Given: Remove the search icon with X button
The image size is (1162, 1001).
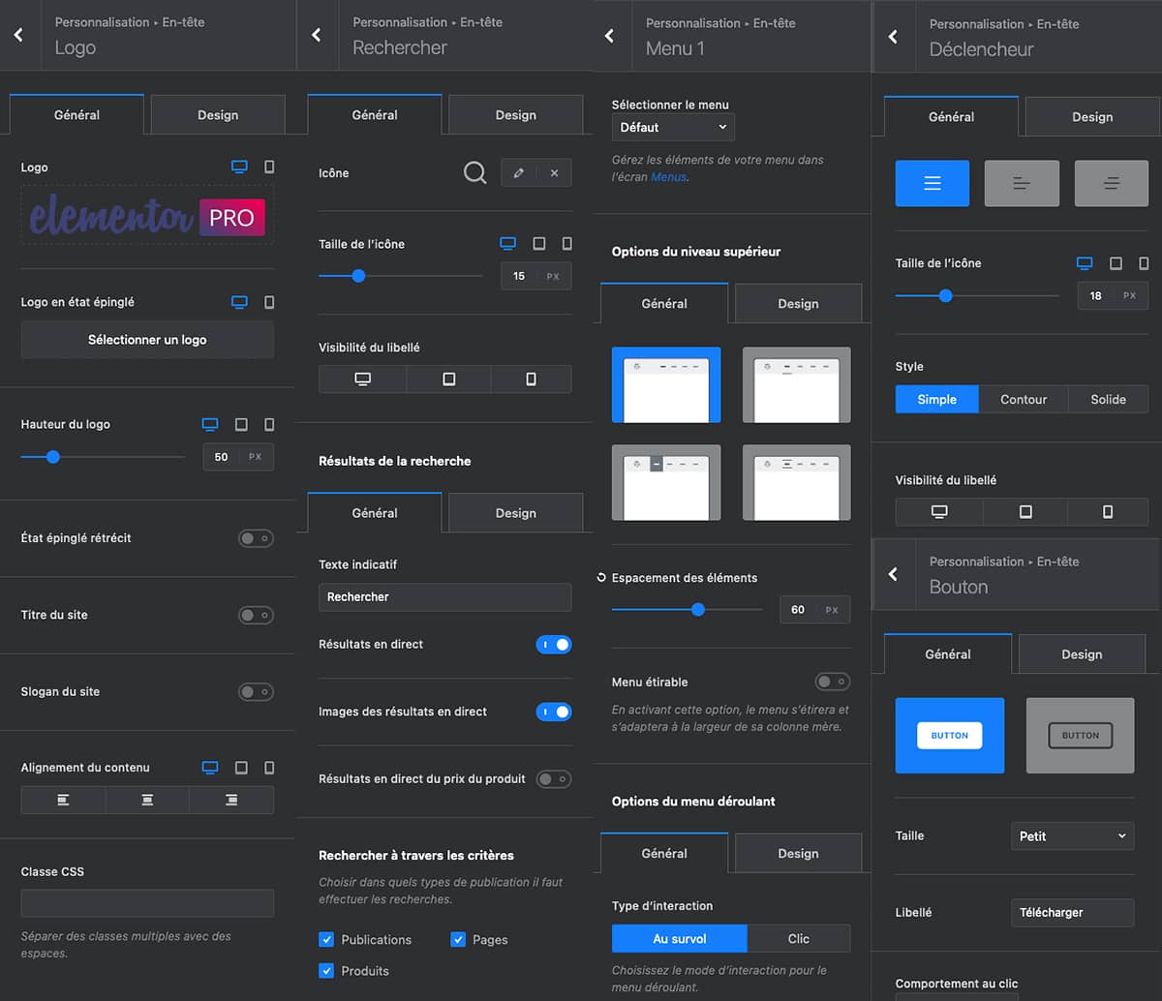Looking at the screenshot, I should 554,173.
